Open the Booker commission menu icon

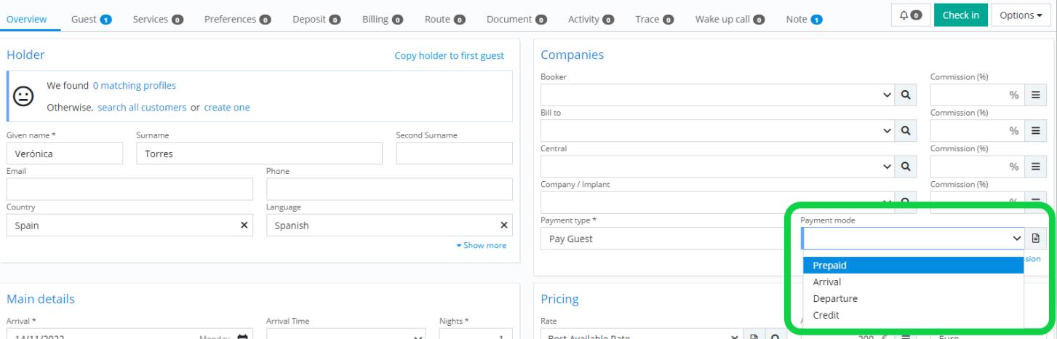[x=1036, y=95]
